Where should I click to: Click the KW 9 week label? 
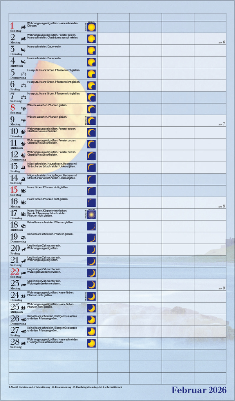pyautogui.click(x=222, y=288)
